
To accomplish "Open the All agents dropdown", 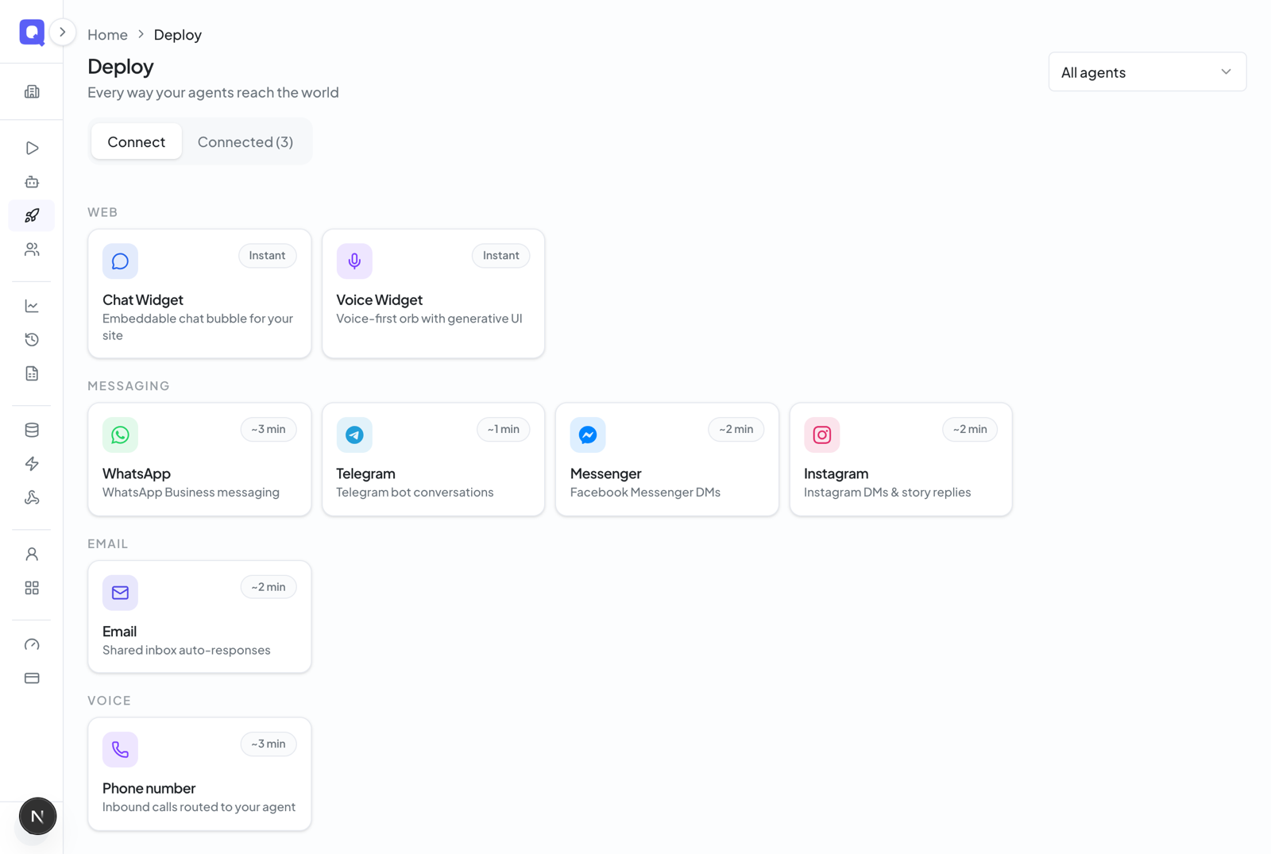I will tap(1147, 72).
